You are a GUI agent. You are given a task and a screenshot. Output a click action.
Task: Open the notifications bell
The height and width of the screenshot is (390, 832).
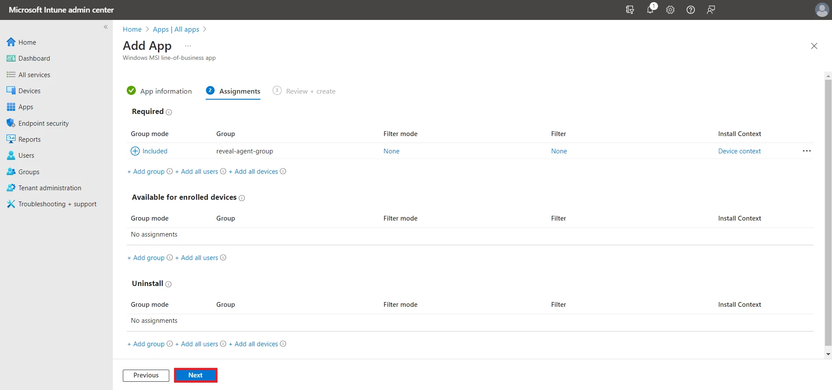(x=650, y=10)
